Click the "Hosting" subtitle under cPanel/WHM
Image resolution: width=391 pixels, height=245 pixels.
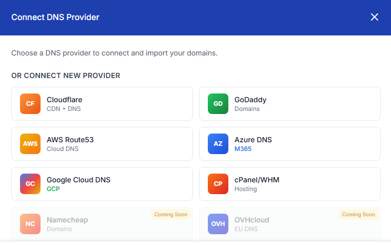[246, 189]
